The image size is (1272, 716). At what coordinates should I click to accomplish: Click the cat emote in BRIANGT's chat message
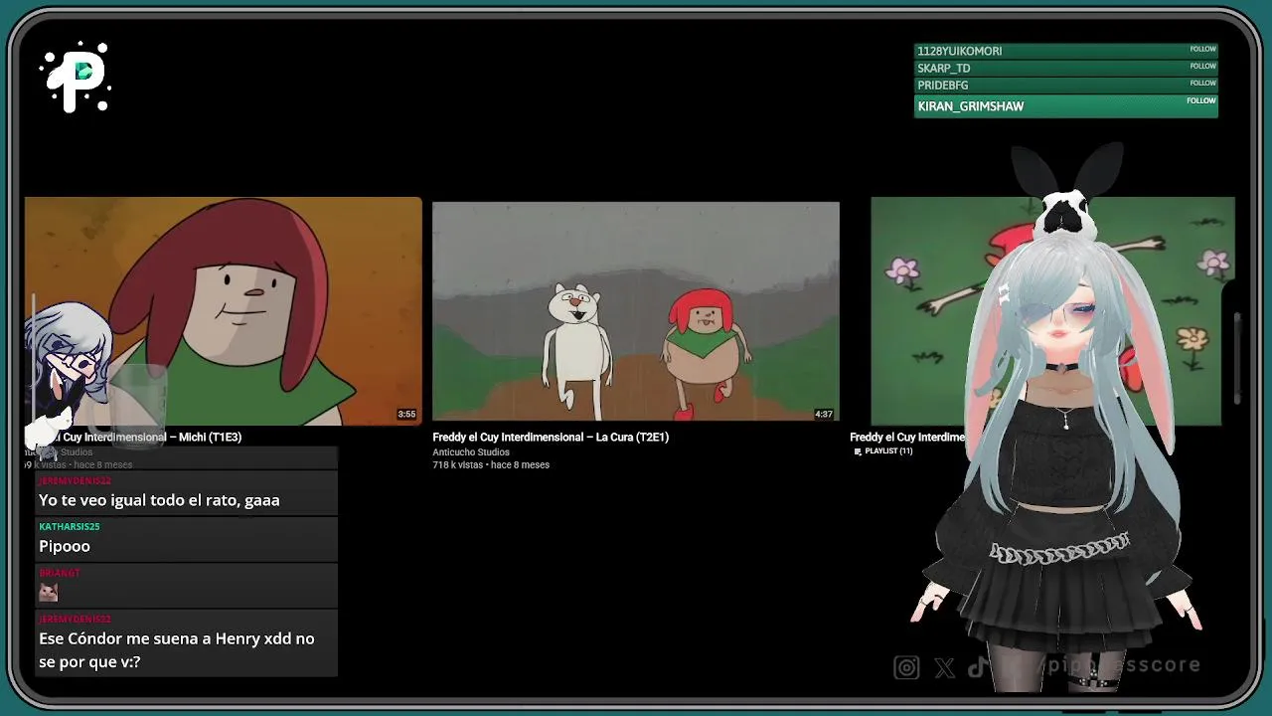[48, 593]
